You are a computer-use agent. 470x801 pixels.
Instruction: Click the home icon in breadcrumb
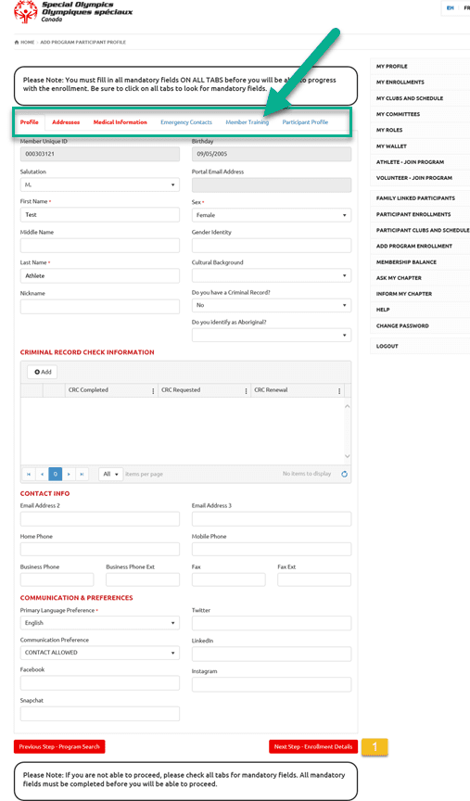click(17, 42)
